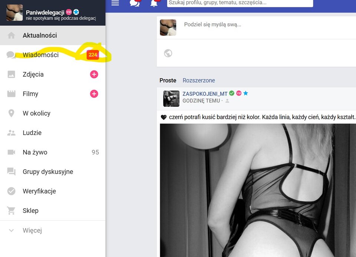Viewport: 356px width, 257px height.
Task: Switch to the Rozszerzone feed tab
Action: click(198, 80)
